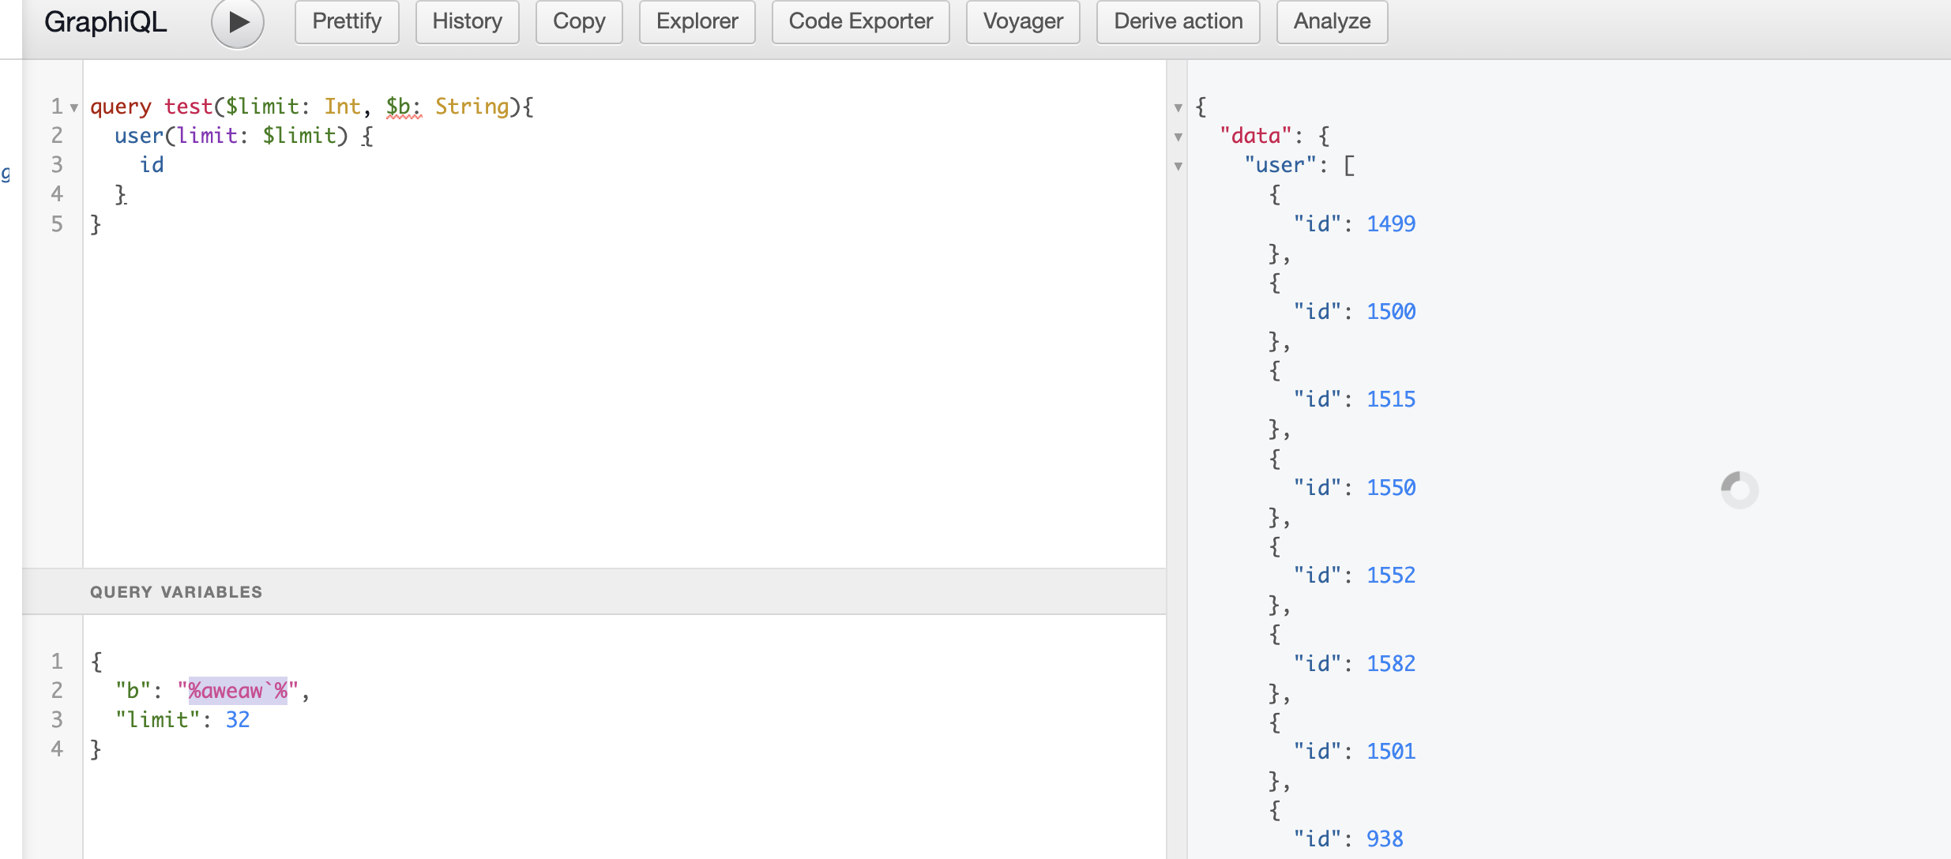Screen dimensions: 1951x859
Task: Click the Derive action button
Action: (x=1178, y=22)
